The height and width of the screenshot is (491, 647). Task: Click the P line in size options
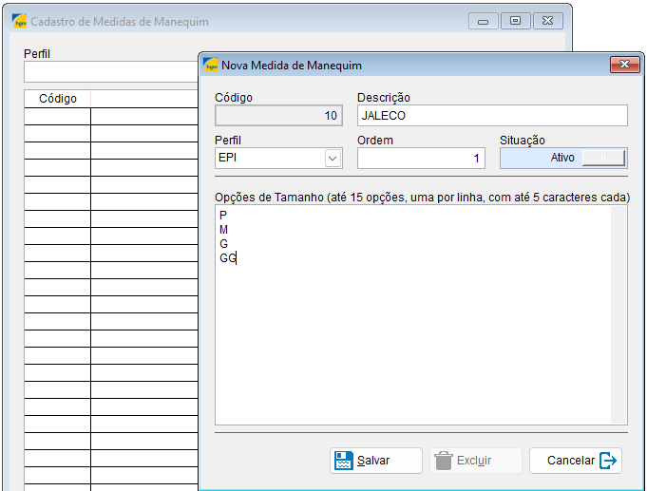(x=223, y=216)
